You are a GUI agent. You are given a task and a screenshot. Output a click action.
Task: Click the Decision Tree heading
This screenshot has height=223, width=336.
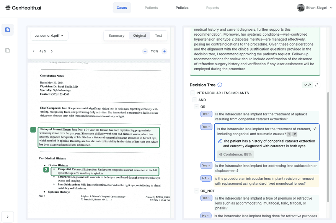202,85
